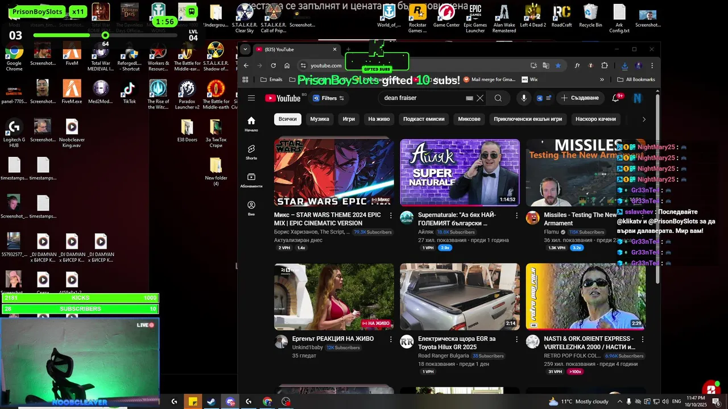Click the search field containing dean fraiser
Viewport: 728px width, 409px height.
tap(424, 98)
